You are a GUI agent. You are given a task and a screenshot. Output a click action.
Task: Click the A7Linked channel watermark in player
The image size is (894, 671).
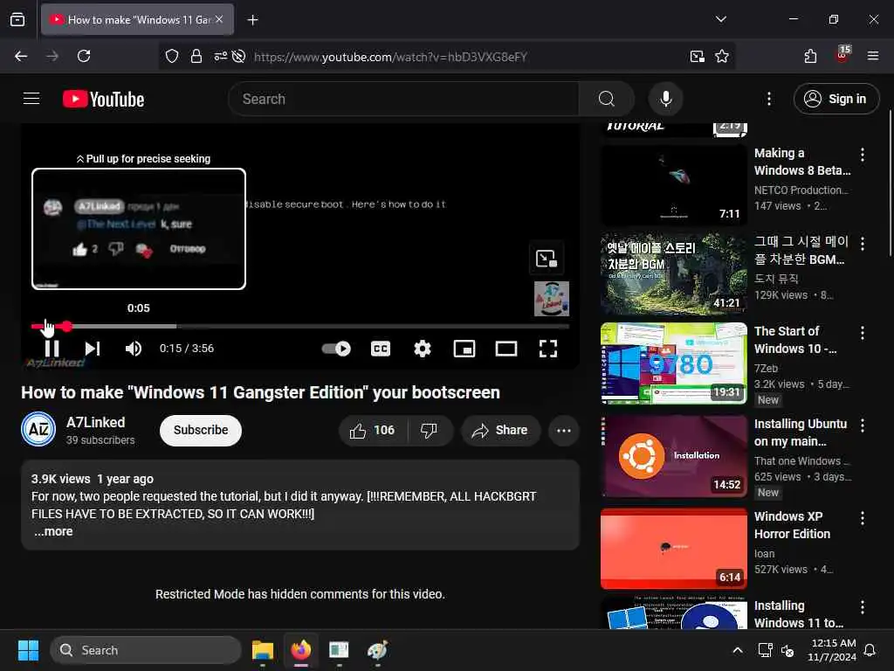click(x=552, y=299)
